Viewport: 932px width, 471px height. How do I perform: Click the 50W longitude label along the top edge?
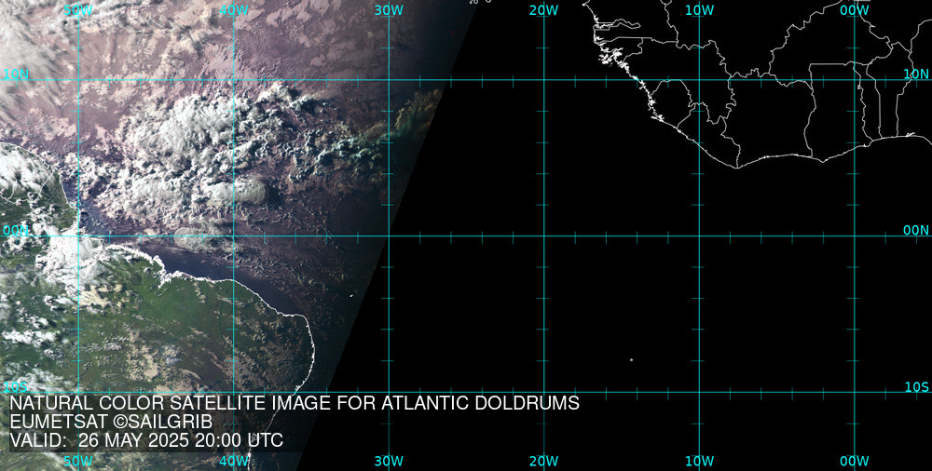click(78, 10)
